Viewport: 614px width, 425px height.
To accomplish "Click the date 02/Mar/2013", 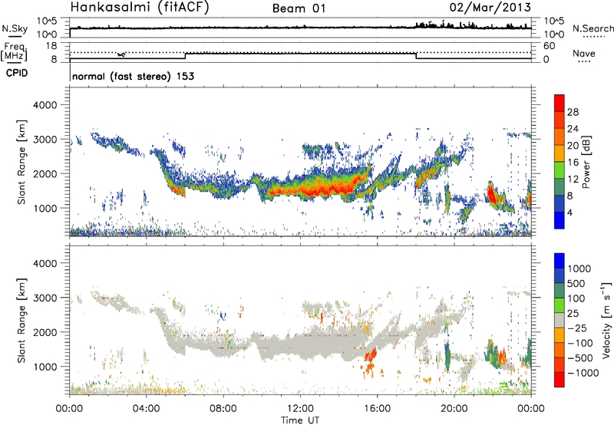I will [490, 7].
